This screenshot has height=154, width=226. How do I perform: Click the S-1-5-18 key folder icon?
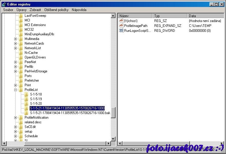click(26, 94)
